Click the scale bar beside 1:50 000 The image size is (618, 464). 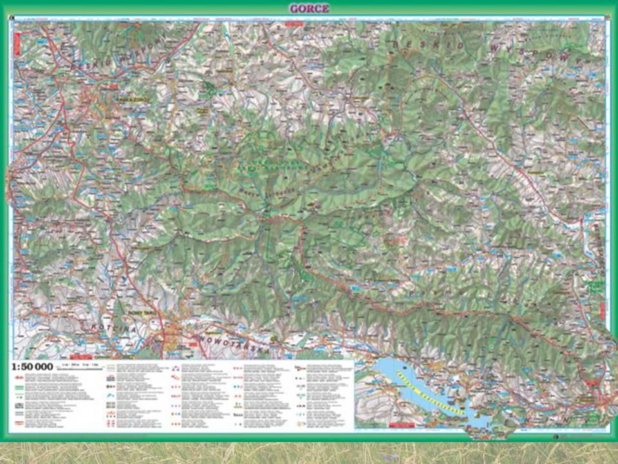(80, 366)
